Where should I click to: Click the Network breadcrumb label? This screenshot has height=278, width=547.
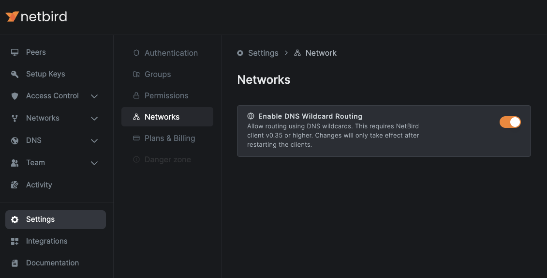pyautogui.click(x=321, y=53)
